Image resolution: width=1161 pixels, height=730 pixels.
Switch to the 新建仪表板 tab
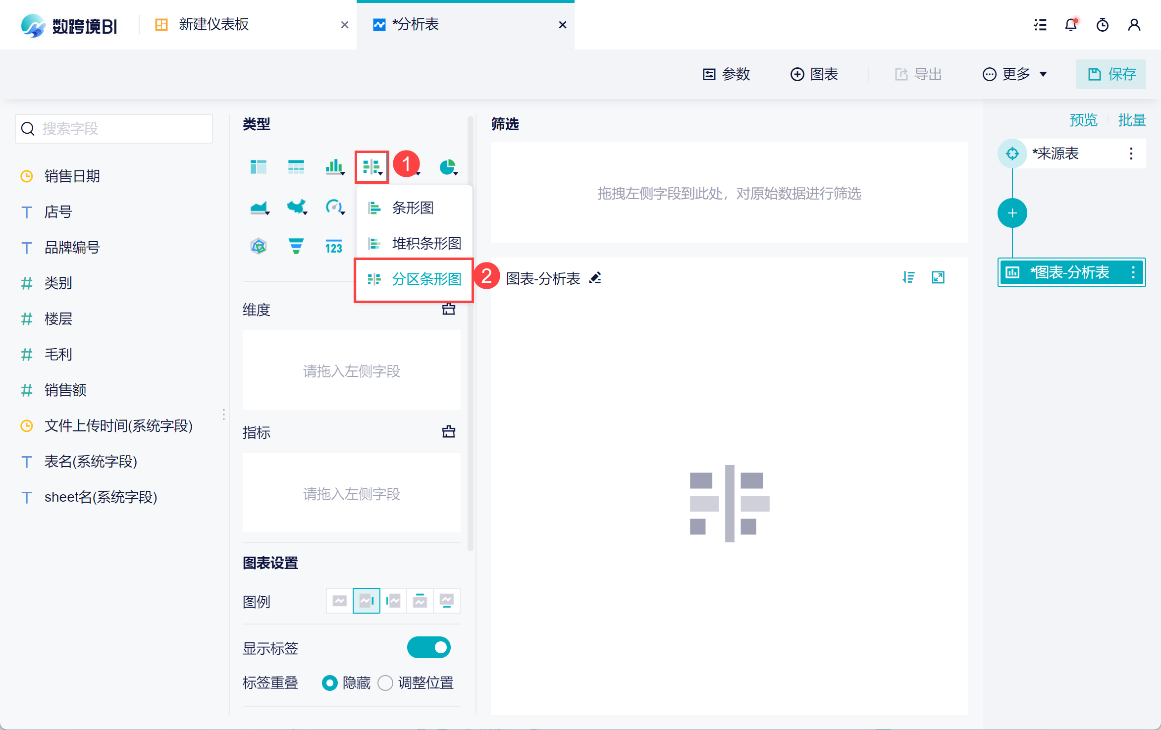pos(213,25)
